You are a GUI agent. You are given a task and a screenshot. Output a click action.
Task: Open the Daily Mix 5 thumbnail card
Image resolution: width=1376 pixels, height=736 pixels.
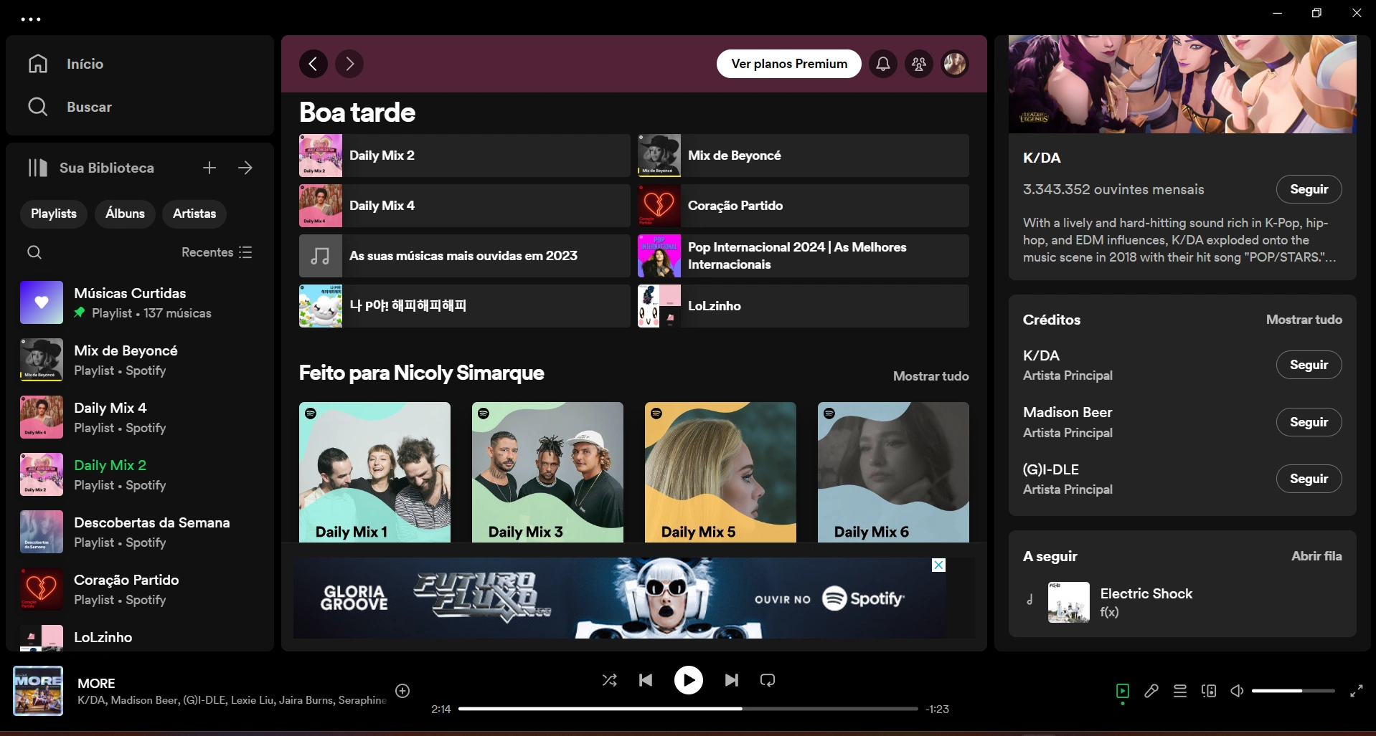[720, 472]
